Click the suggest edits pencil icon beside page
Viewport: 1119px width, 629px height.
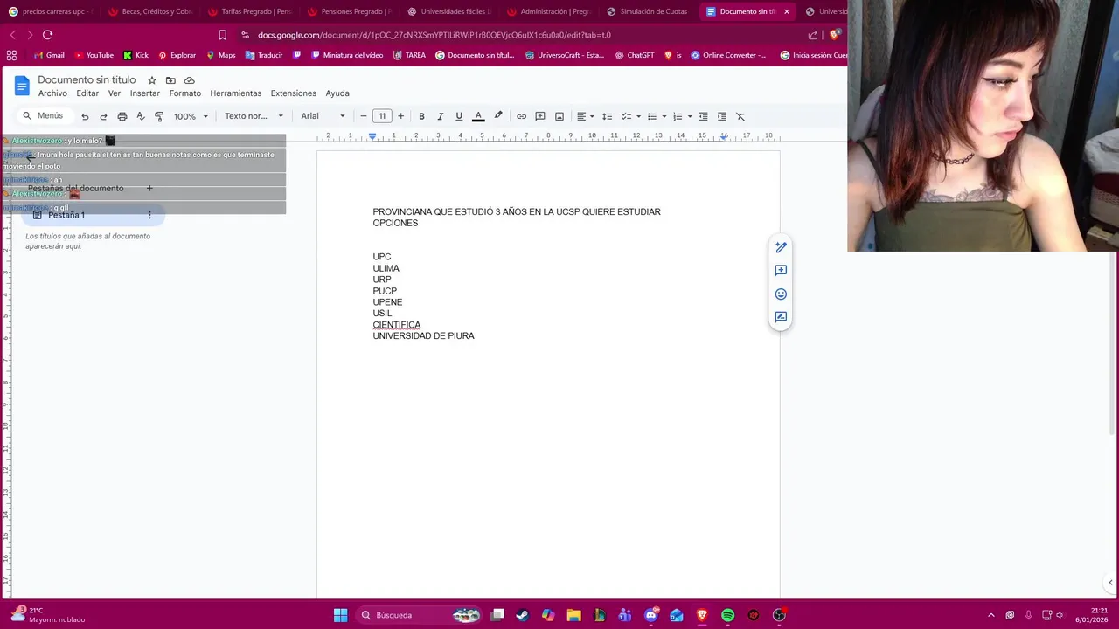(x=781, y=247)
